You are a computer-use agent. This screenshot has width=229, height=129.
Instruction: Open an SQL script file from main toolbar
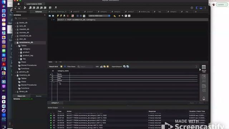click(20, 8)
